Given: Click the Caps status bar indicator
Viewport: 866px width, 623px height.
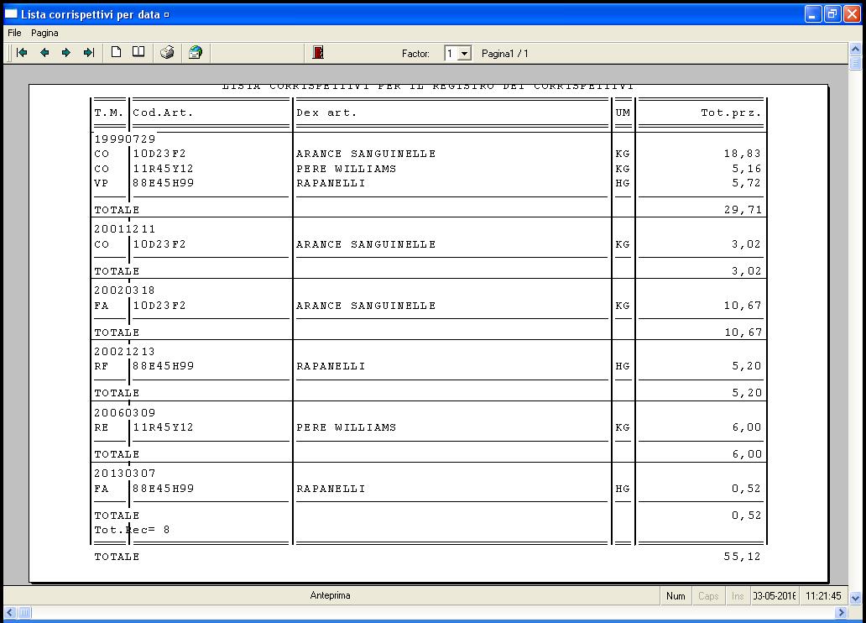Looking at the screenshot, I should 708,596.
